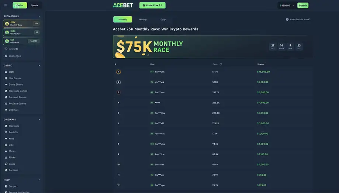
Task: Collapse the Help section
Action: coord(39,180)
